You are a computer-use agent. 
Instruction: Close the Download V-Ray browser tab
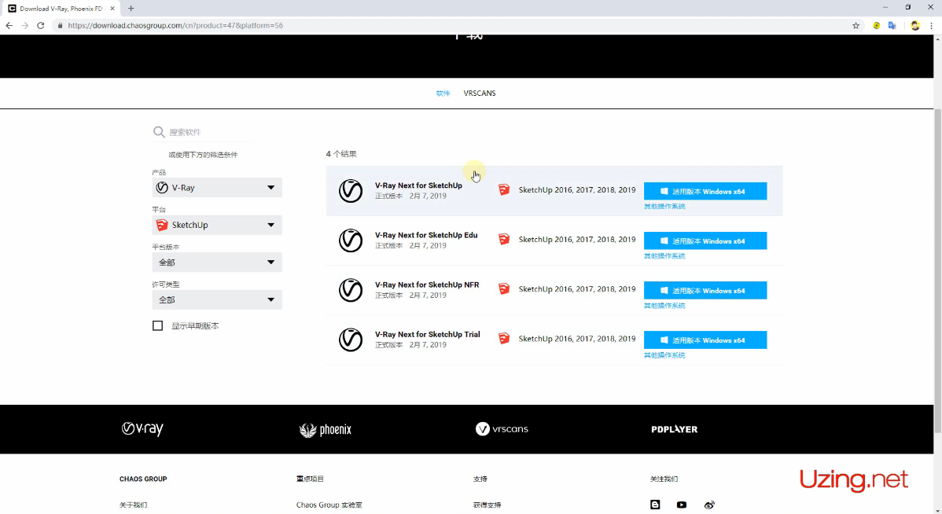pos(112,9)
